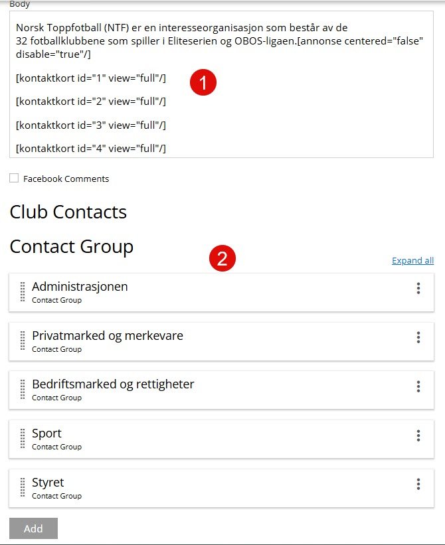Click drag handle of Privatmarked og merkevare
Viewport: 445px width, 545px height.
[23, 341]
